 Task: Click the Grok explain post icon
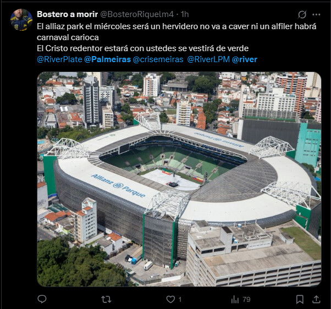(302, 14)
